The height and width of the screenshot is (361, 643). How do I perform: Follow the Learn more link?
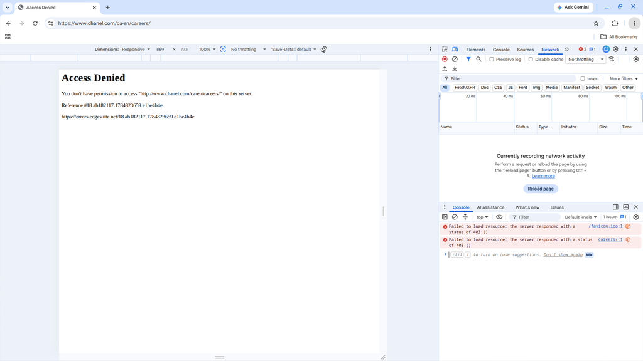click(x=543, y=176)
